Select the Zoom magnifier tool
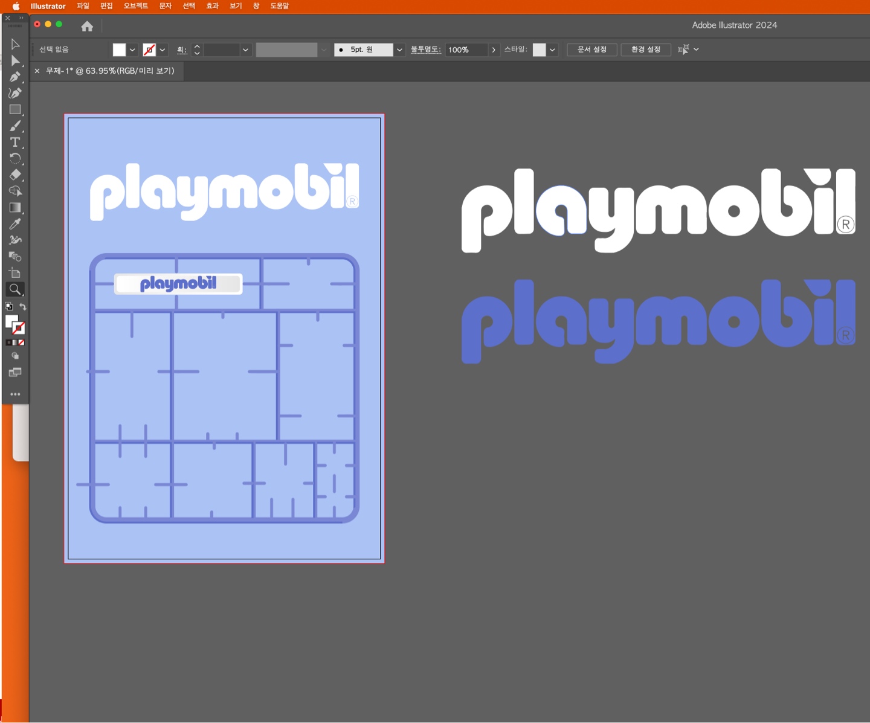Screen dimensions: 870x723 tap(15, 289)
